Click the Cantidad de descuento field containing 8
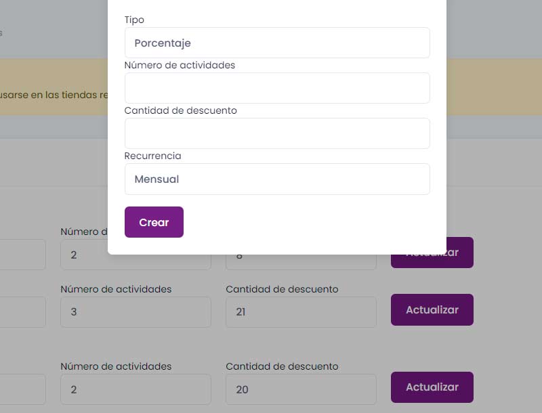Viewport: 542px width, 413px height. [x=301, y=262]
